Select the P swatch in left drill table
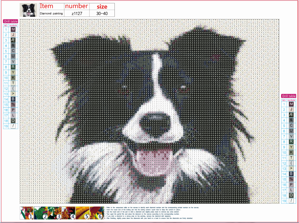 pos(13,110)
